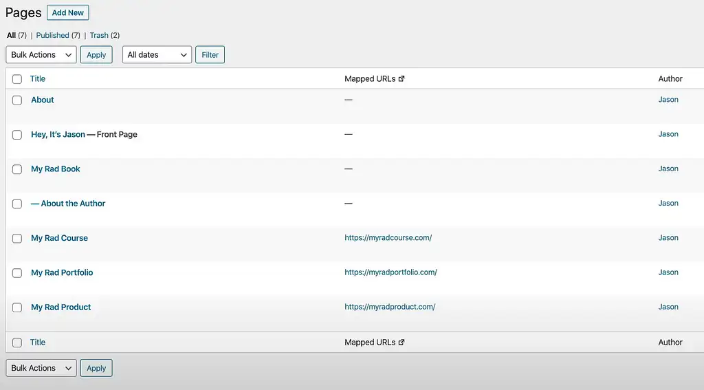
Task: Select the My Rad Course row checkbox
Action: tap(17, 238)
